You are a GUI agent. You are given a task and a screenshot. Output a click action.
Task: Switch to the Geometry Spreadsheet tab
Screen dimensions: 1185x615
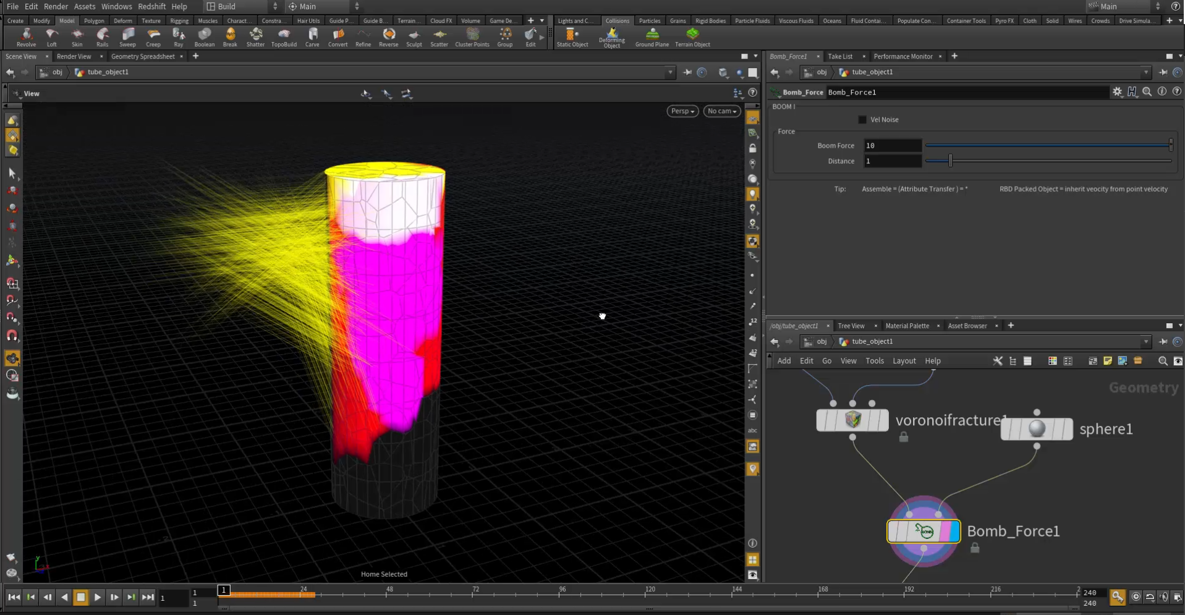(x=143, y=56)
